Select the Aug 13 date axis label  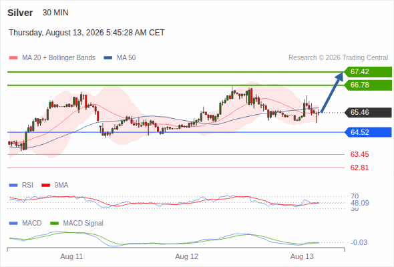302,257
